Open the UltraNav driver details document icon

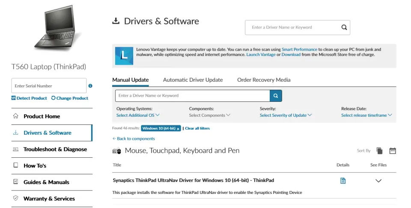343,181
